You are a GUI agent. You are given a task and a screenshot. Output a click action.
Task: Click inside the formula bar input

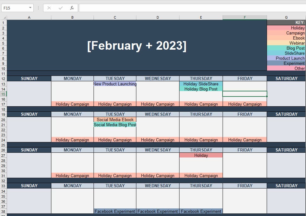[x=192, y=8]
